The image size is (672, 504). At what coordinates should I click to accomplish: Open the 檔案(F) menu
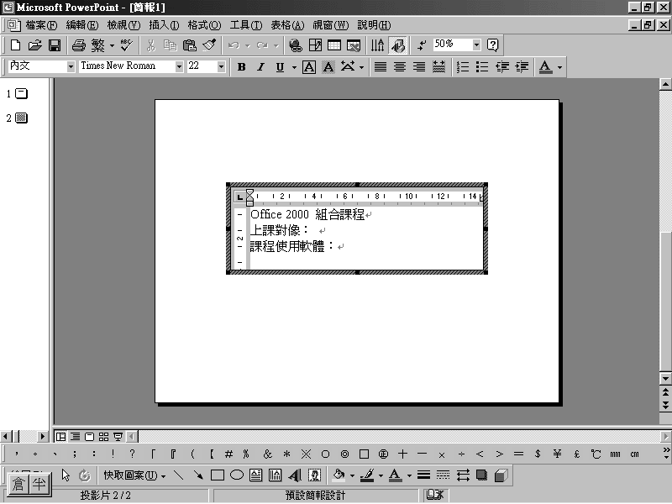[41, 25]
